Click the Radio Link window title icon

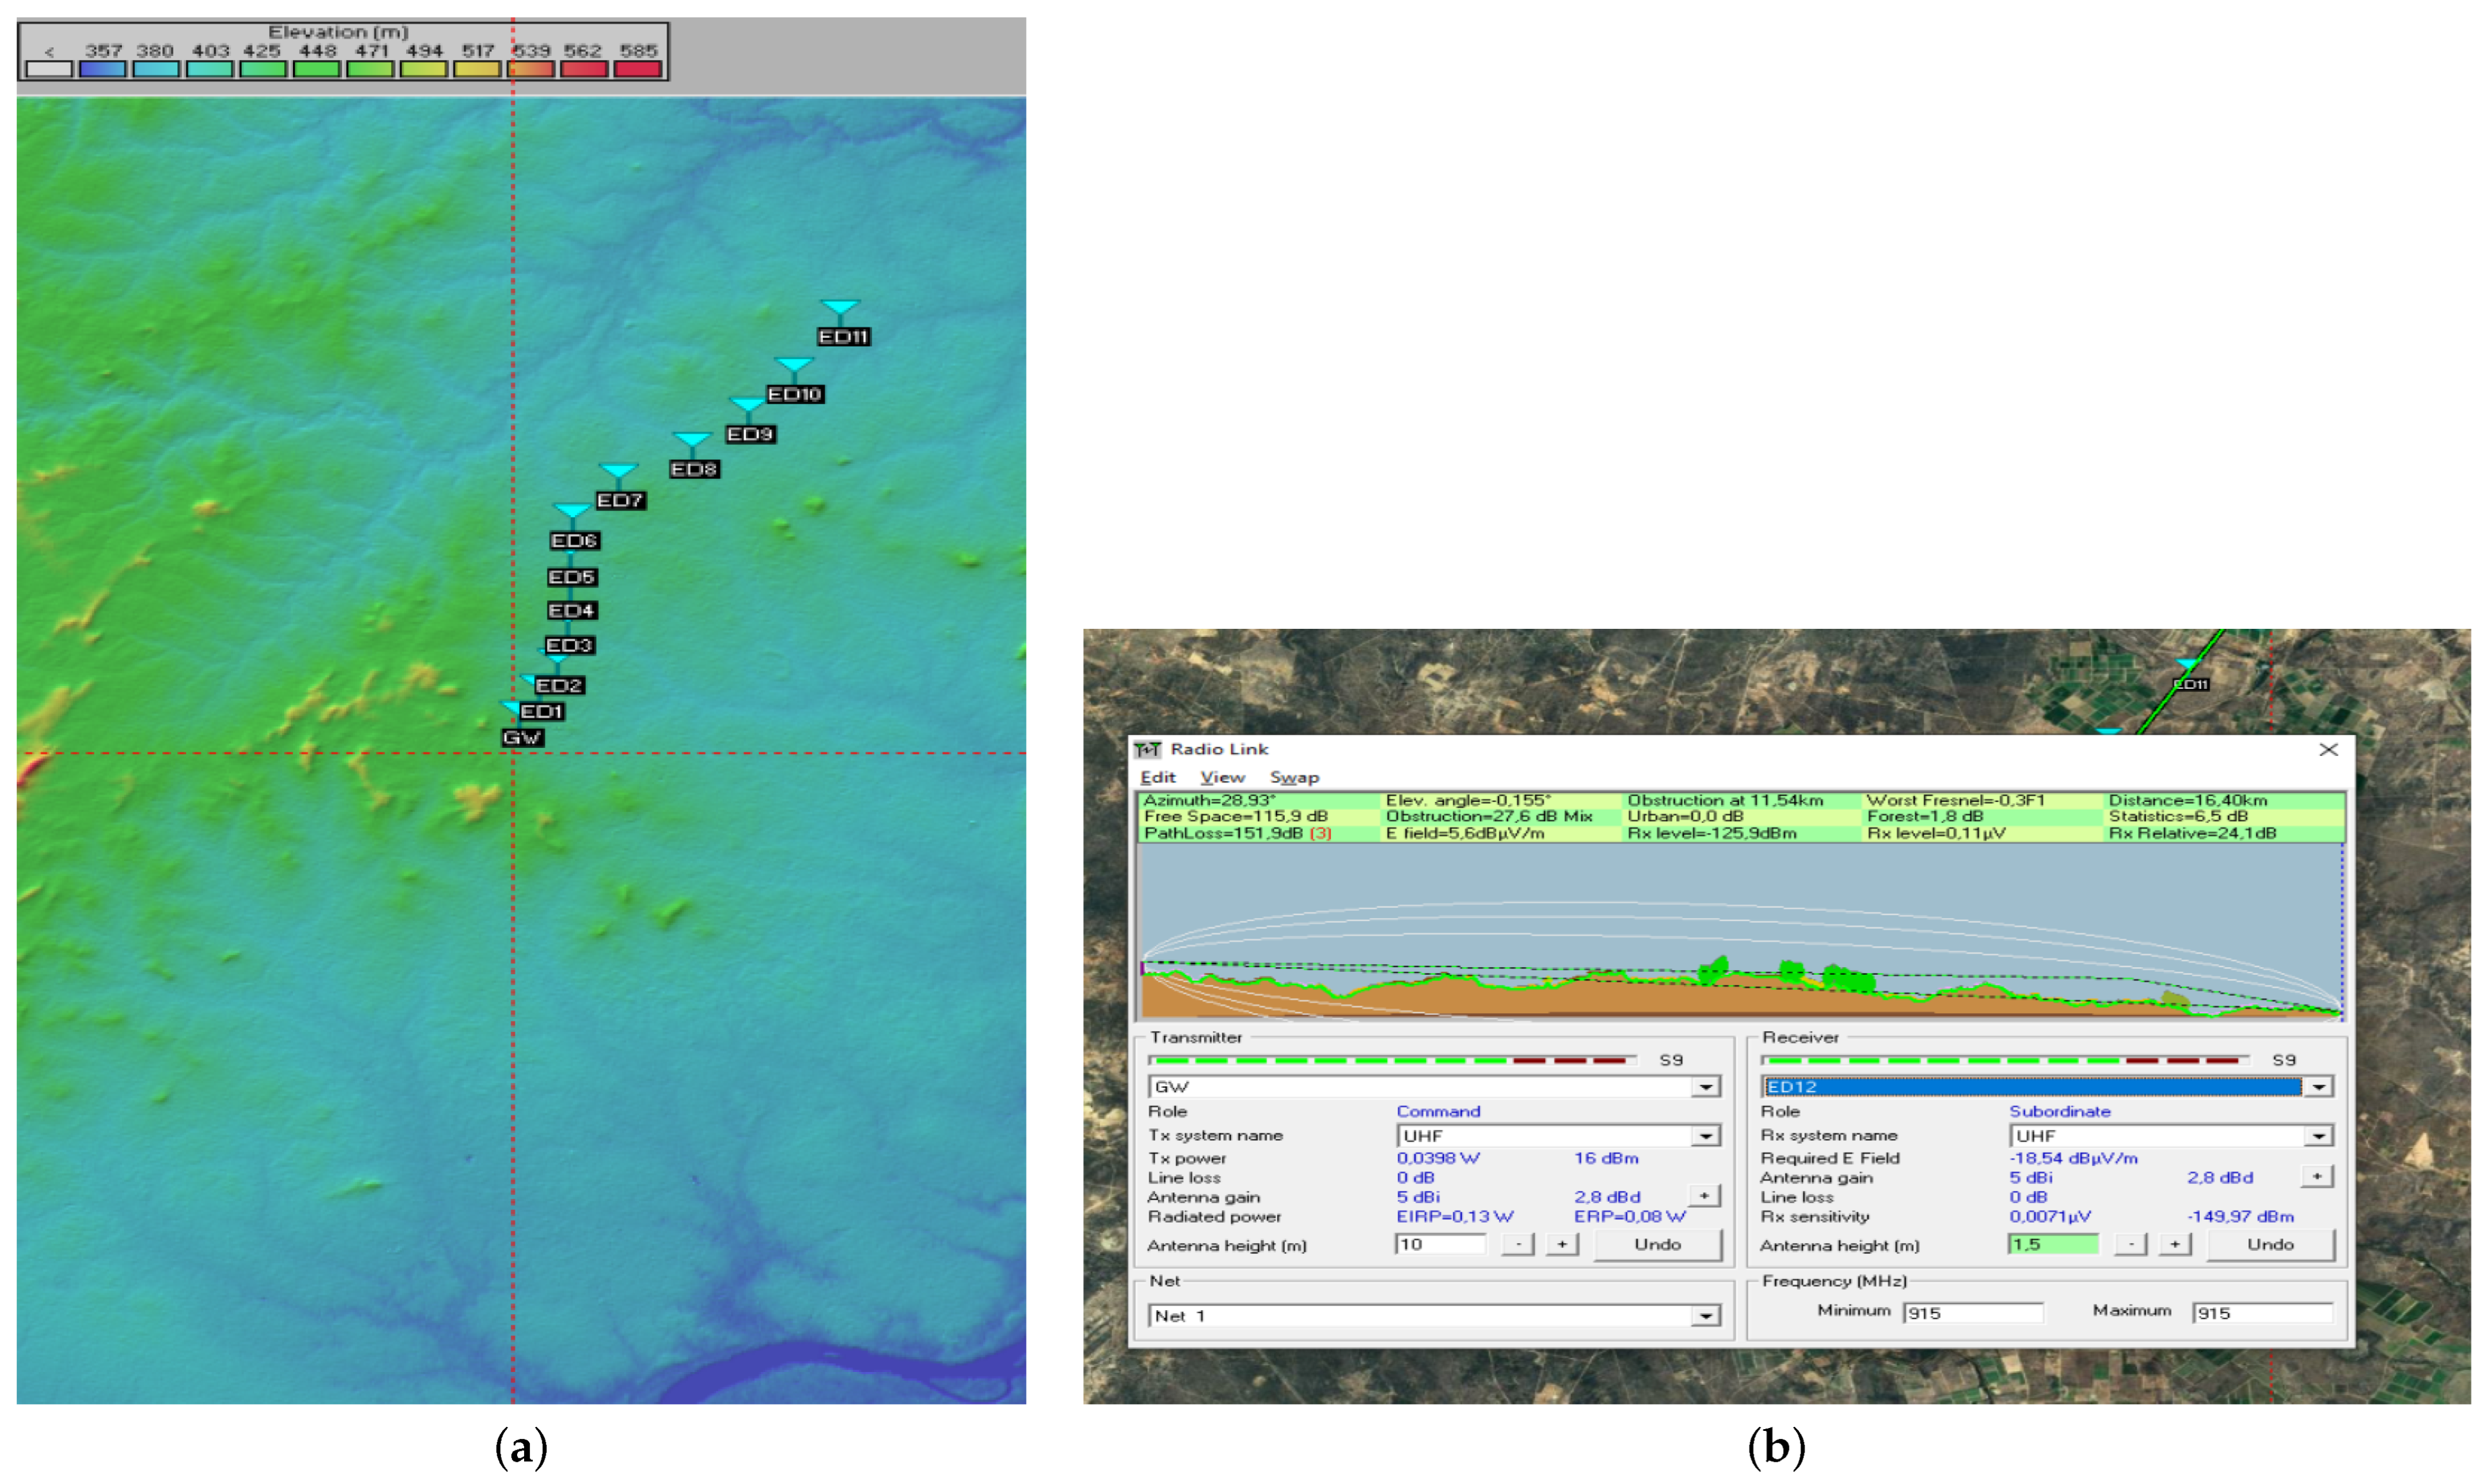click(1146, 749)
